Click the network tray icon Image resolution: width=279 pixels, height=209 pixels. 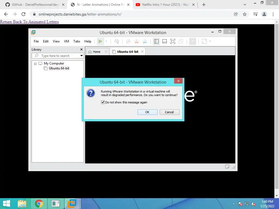point(247,204)
